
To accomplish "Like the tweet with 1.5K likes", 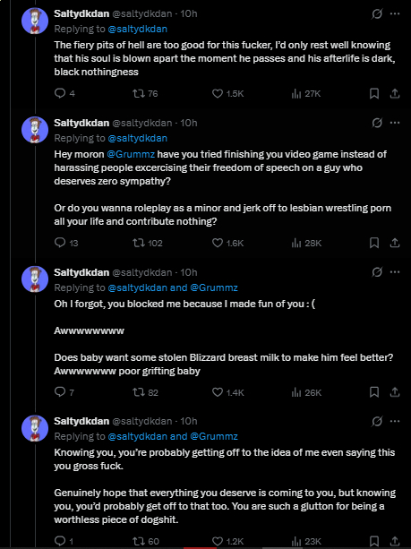I will click(218, 93).
